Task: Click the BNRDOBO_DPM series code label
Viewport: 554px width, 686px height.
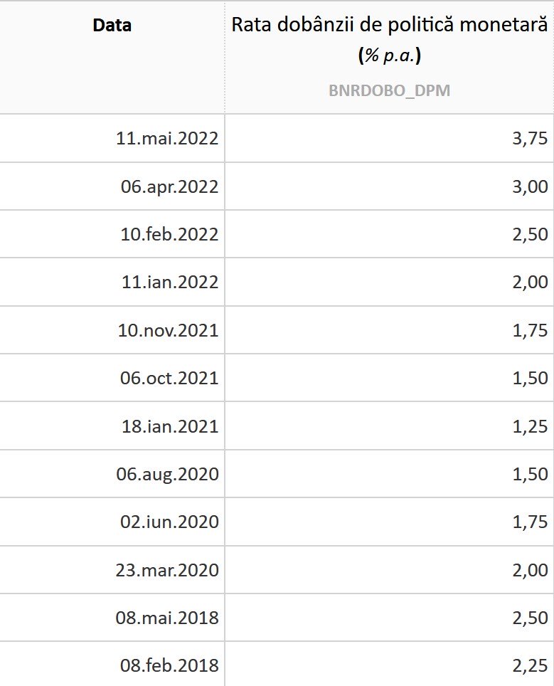Action: pyautogui.click(x=389, y=91)
